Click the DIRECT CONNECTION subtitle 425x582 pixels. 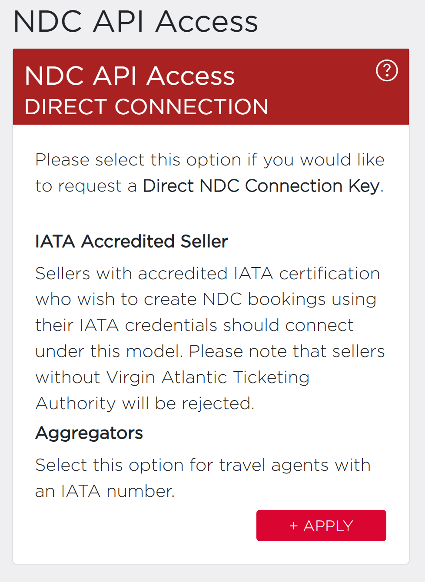coord(146,107)
